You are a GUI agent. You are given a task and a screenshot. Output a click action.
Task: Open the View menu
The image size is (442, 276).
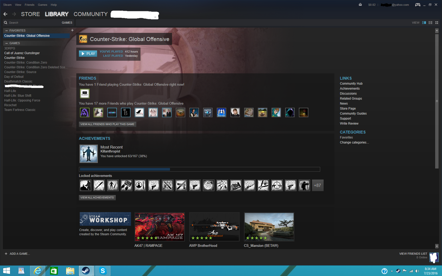18,5
